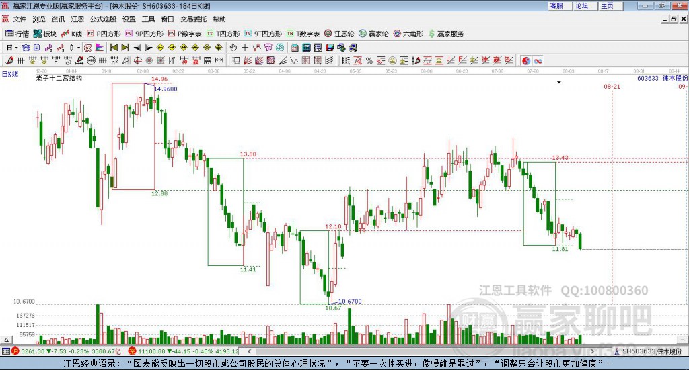This screenshot has width=689, height=370.
Task: Open the 工具 menu
Action: coord(149,19)
